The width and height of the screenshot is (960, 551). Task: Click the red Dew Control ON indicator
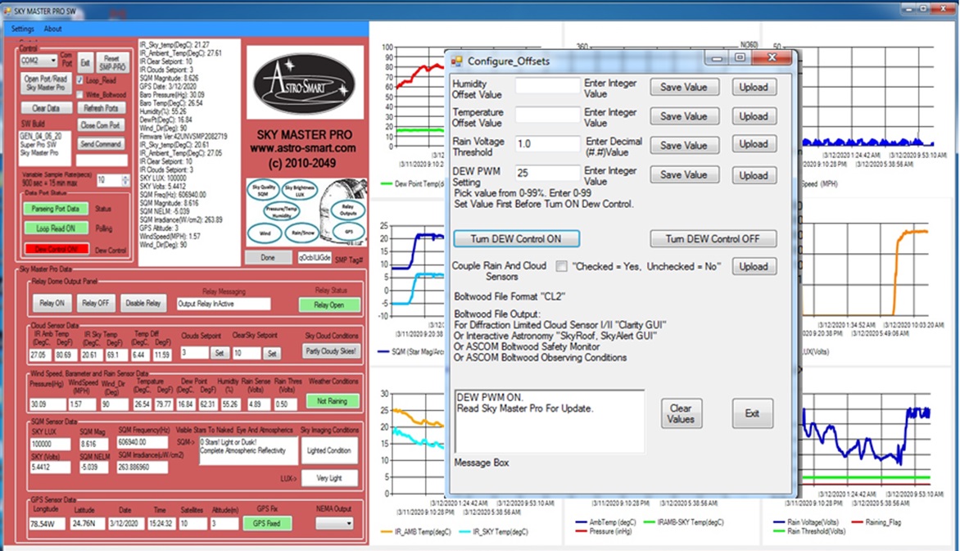(x=57, y=249)
